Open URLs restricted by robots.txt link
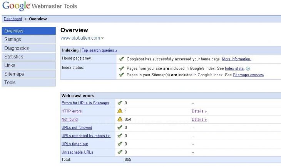Screen dimensions: 281x167 pos(86,136)
